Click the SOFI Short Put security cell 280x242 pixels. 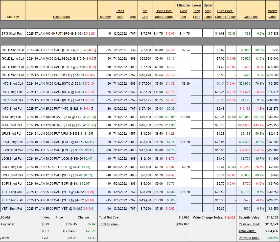coord(12,184)
